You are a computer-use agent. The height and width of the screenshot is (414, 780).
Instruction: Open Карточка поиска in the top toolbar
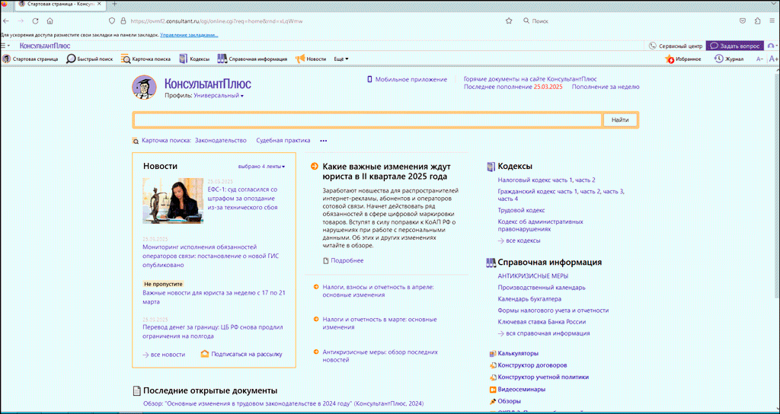(x=145, y=59)
